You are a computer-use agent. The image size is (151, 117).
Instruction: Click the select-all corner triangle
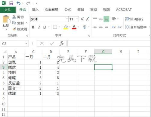5,52
